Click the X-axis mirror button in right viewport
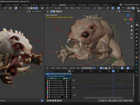Image resolution: width=140 pixels, height=105 pixels. [x=120, y=11]
